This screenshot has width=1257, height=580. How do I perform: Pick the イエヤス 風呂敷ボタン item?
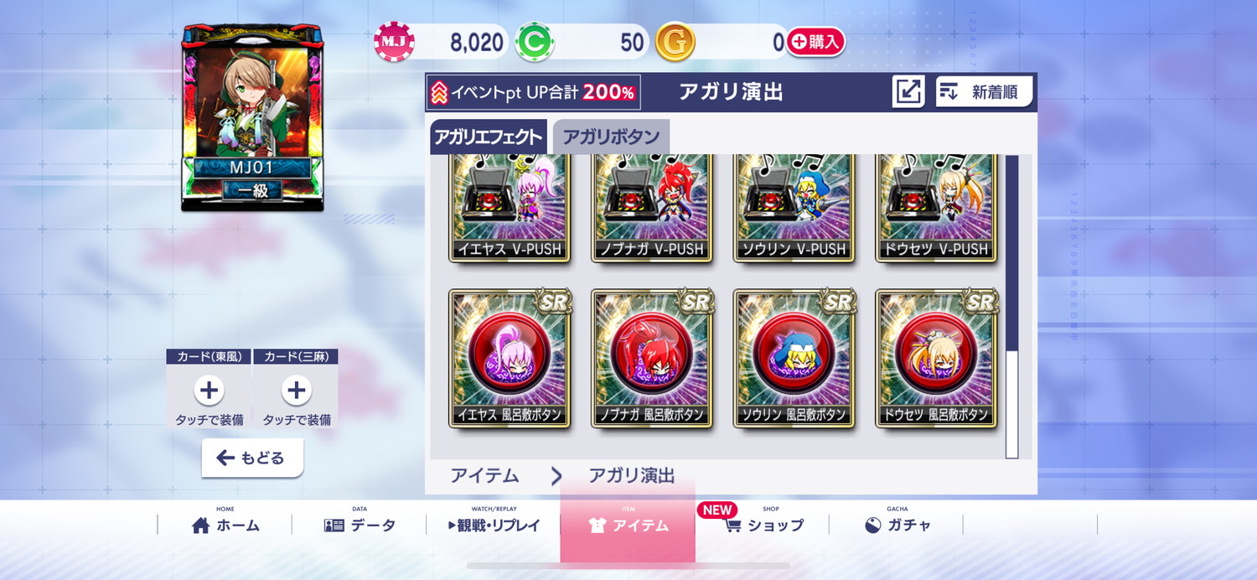pyautogui.click(x=510, y=359)
